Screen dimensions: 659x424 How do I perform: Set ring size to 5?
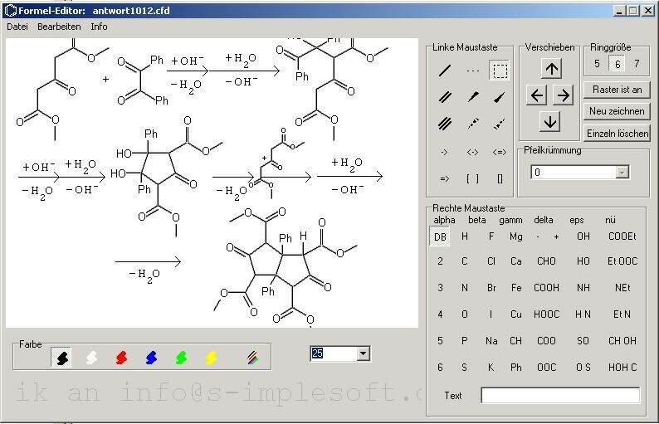coord(597,64)
